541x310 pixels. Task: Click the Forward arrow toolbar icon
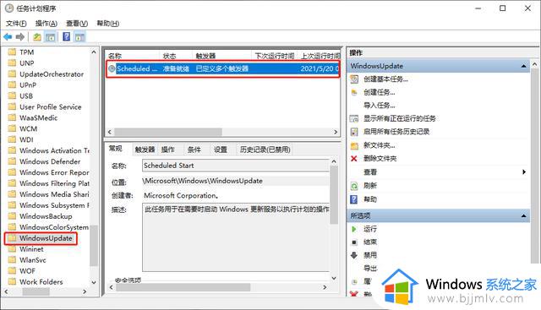pyautogui.click(x=20, y=36)
